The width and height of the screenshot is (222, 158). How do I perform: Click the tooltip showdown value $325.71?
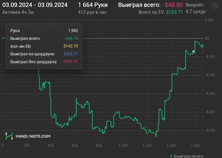[71, 54]
